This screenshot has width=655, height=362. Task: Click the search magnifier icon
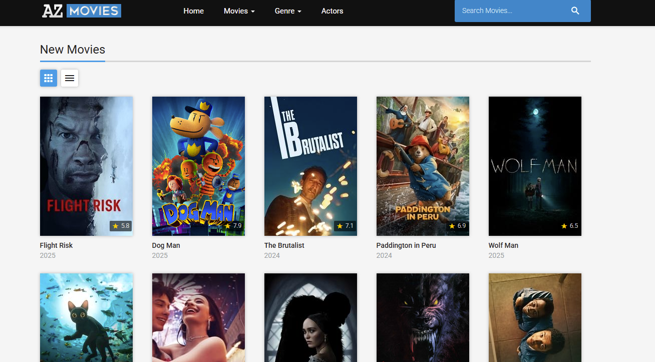(575, 11)
